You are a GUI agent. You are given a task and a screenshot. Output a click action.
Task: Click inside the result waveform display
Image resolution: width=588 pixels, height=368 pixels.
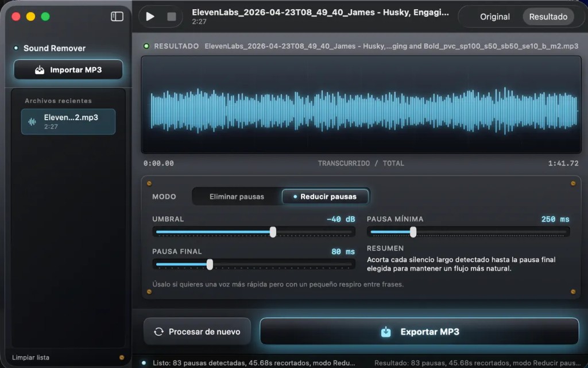[361, 105]
